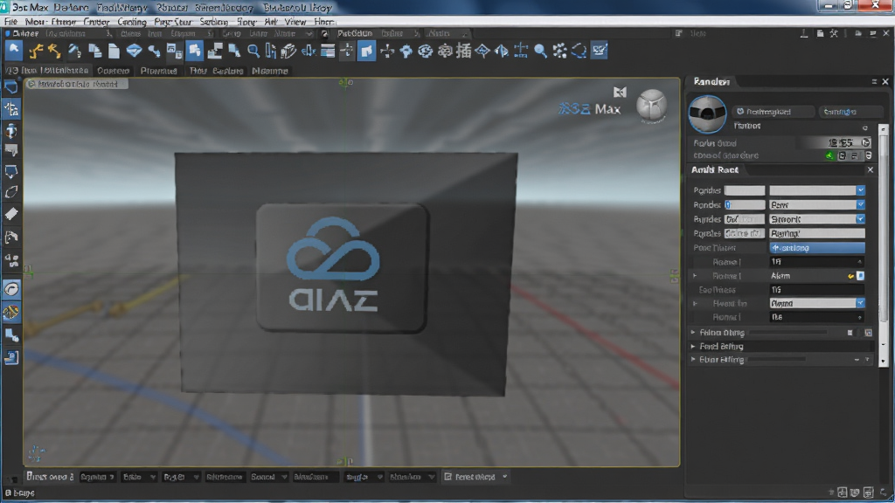The image size is (895, 503).
Task: Click the crosshair move icon in the toolbar
Action: (x=386, y=52)
